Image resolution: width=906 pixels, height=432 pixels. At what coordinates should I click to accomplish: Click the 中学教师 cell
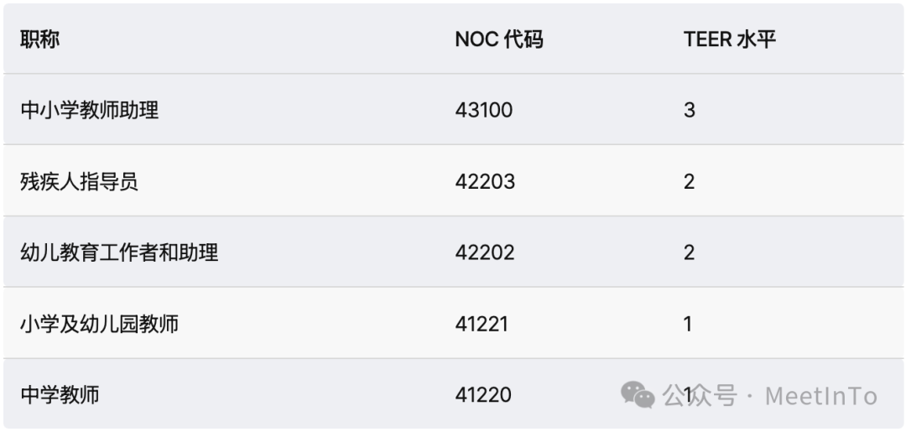coord(60,395)
